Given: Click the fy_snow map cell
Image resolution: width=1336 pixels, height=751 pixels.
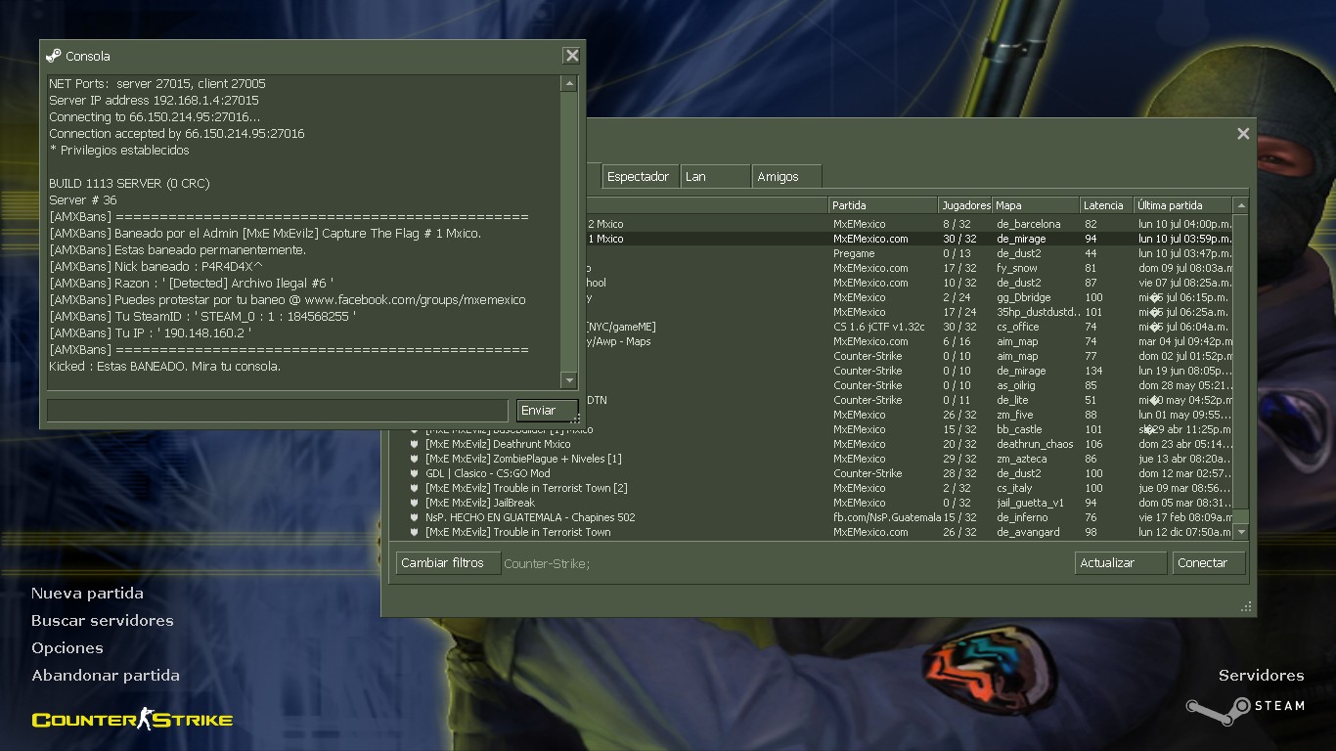Looking at the screenshot, I should [1017, 268].
